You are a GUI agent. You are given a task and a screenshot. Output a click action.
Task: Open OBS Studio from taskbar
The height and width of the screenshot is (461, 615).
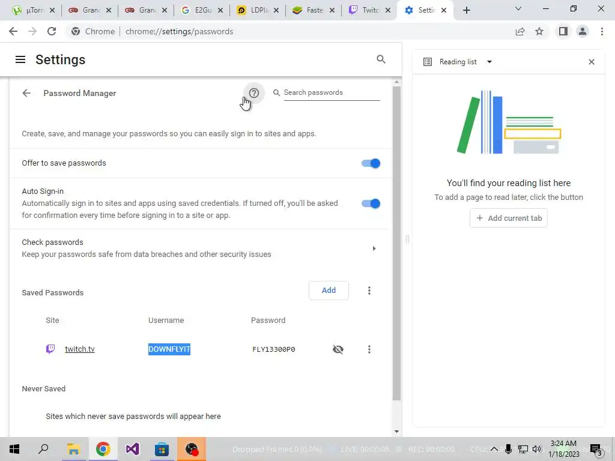coord(192,449)
